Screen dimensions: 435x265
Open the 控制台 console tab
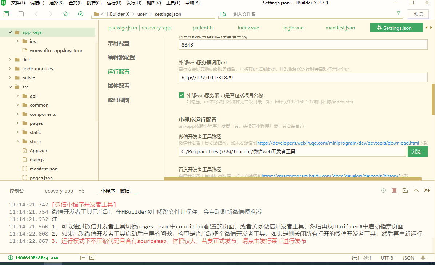(x=16, y=191)
